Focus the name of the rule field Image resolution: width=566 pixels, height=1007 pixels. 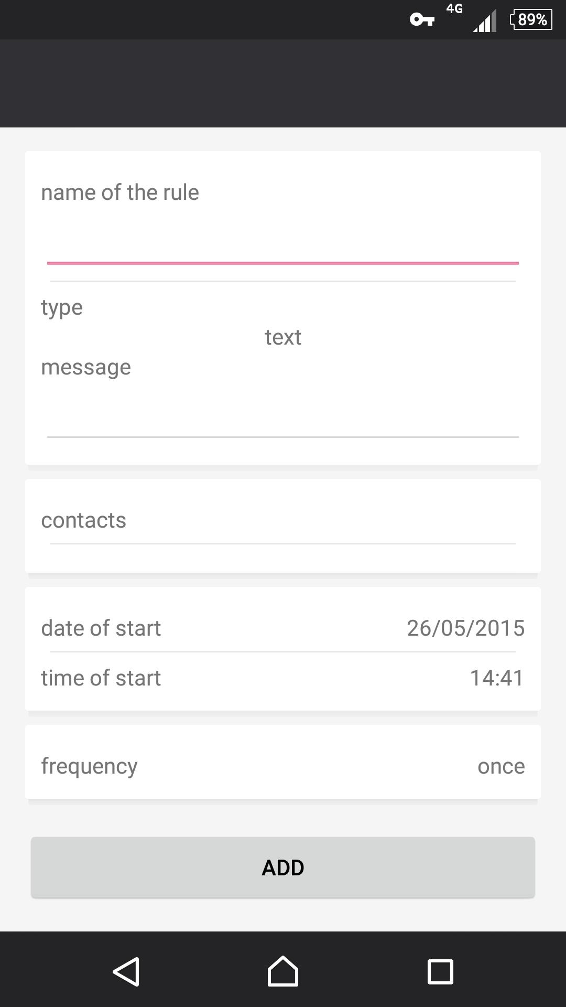(283, 245)
